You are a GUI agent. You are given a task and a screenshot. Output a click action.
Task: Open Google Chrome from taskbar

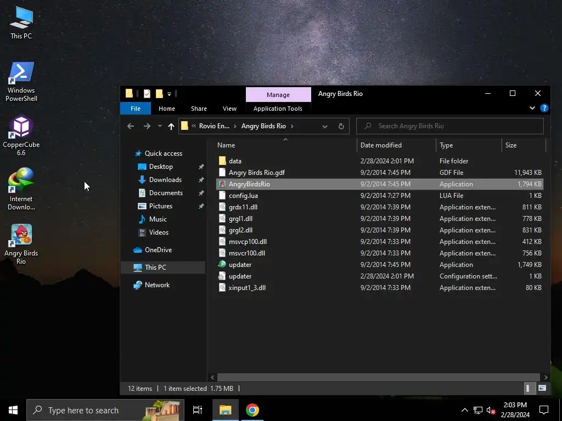252,410
